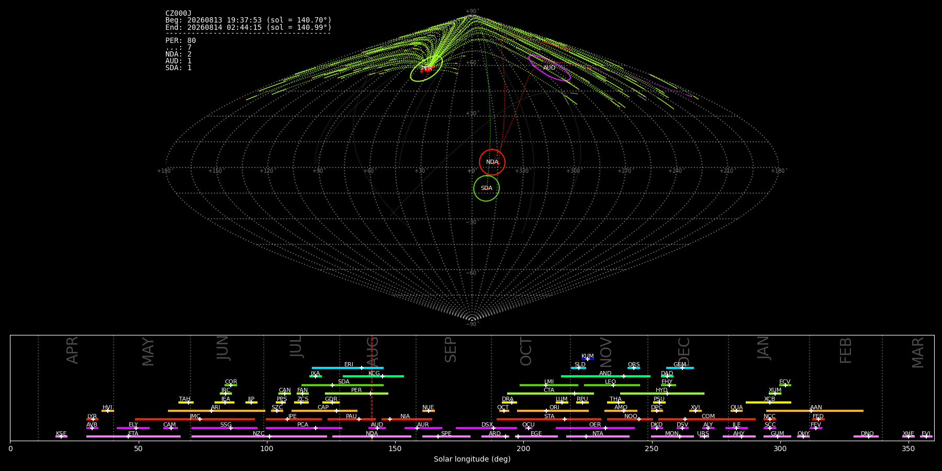942x471 pixels.
Task: Select the magenta AUD radiant ellipse
Action: [x=549, y=68]
